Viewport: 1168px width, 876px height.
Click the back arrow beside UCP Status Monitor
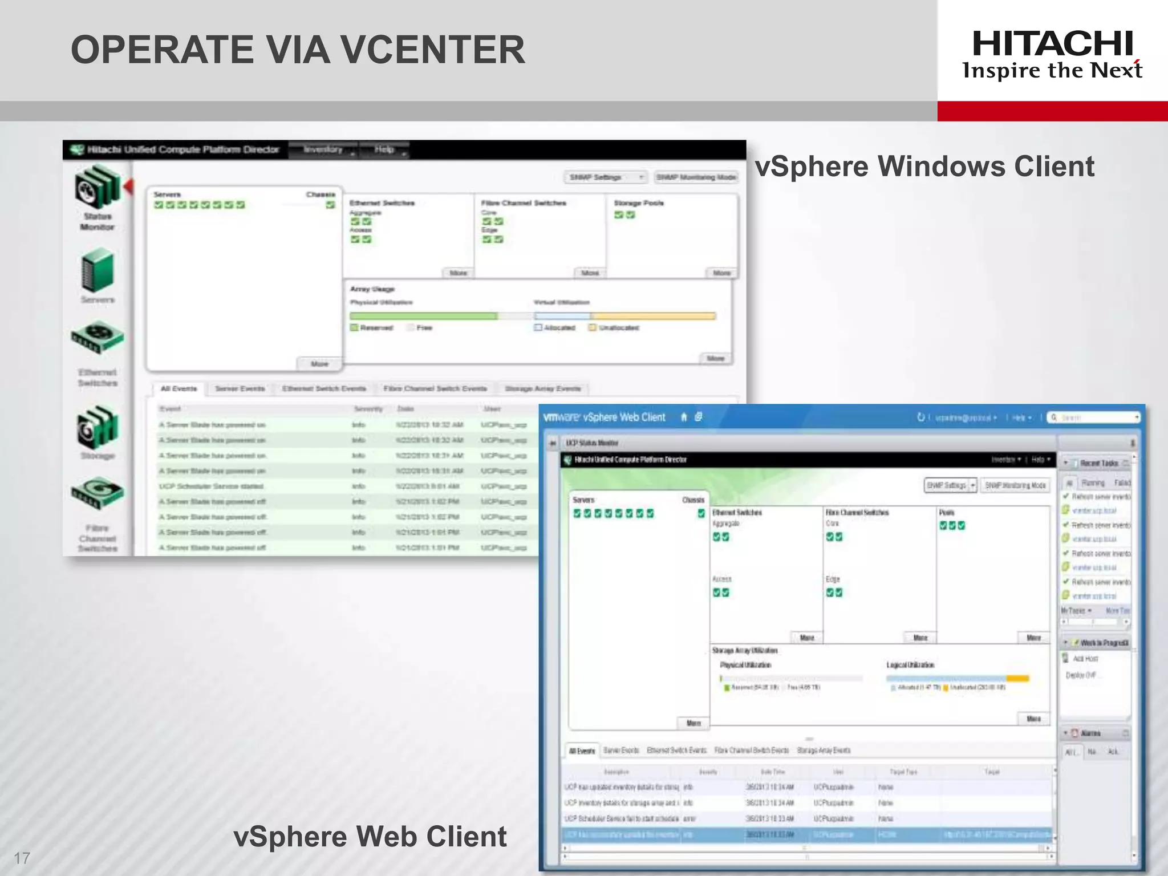tap(552, 443)
